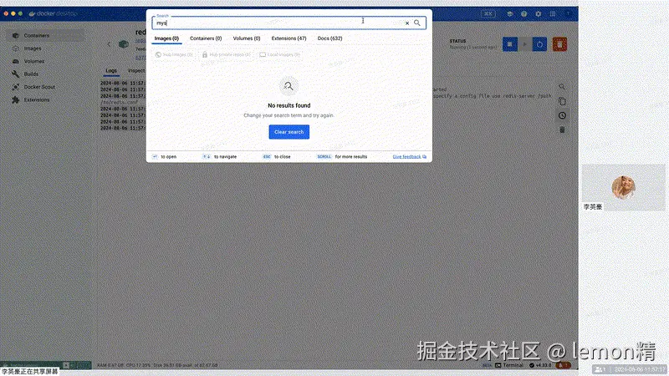Select the Hub images filter chip
The width and height of the screenshot is (669, 376).
[174, 54]
